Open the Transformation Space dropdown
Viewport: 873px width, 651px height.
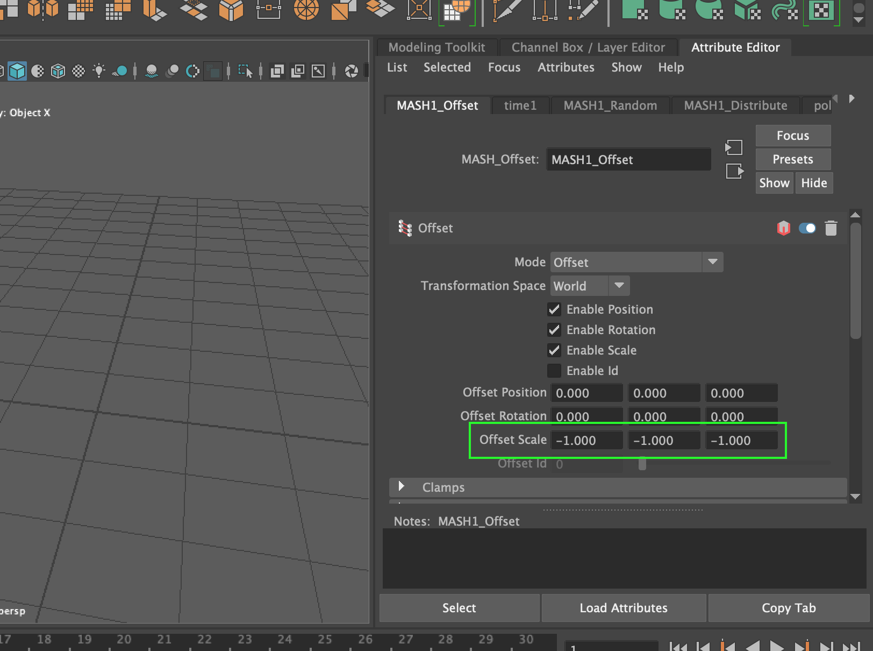click(619, 286)
